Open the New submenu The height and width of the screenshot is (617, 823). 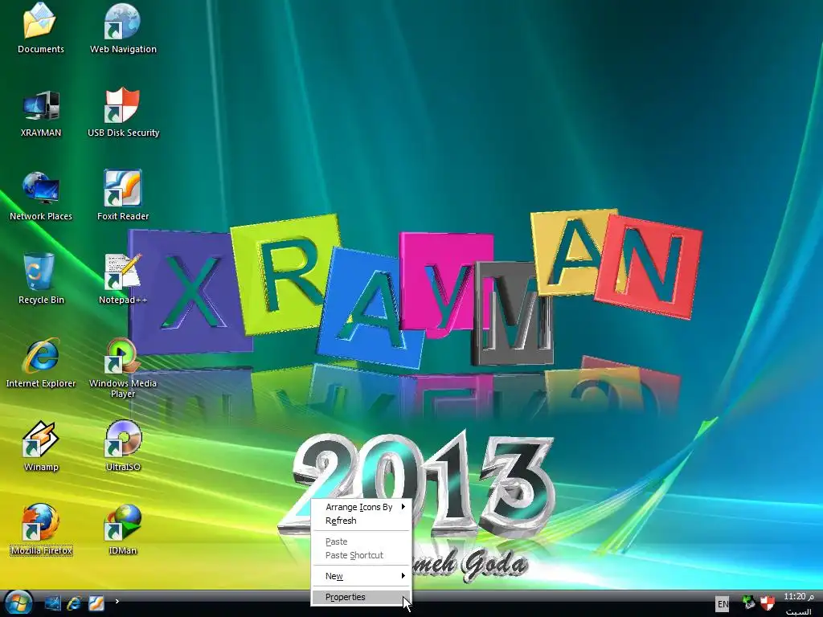pyautogui.click(x=362, y=576)
